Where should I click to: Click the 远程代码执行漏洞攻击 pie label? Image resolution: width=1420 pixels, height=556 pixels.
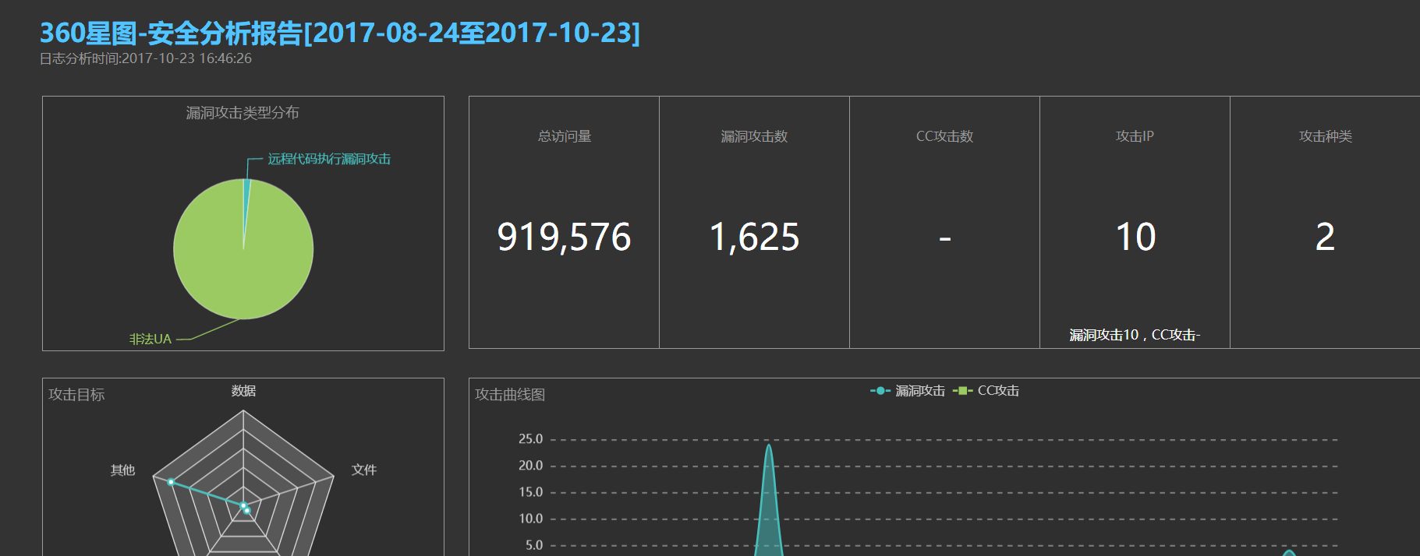[x=329, y=159]
